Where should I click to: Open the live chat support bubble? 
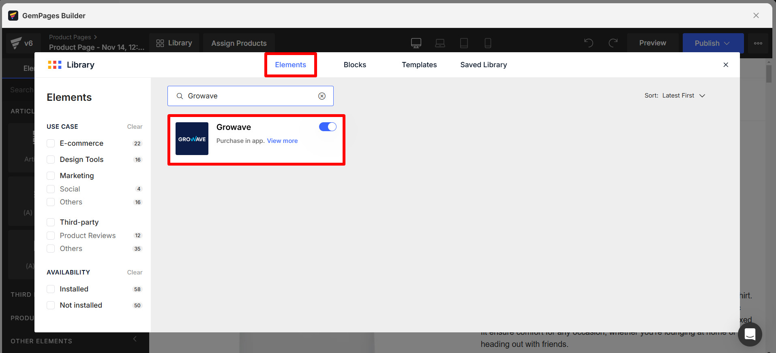coord(750,334)
